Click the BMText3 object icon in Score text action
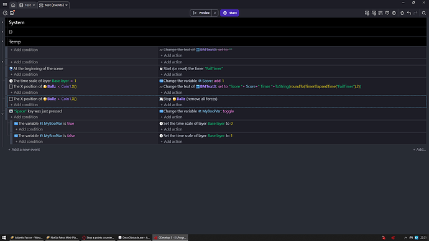This screenshot has width=429, height=241. pyautogui.click(x=198, y=86)
